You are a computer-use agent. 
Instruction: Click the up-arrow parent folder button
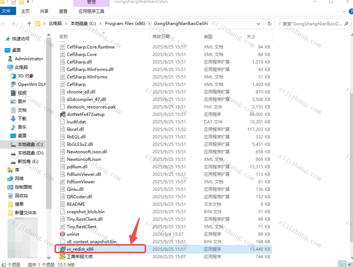29,24
